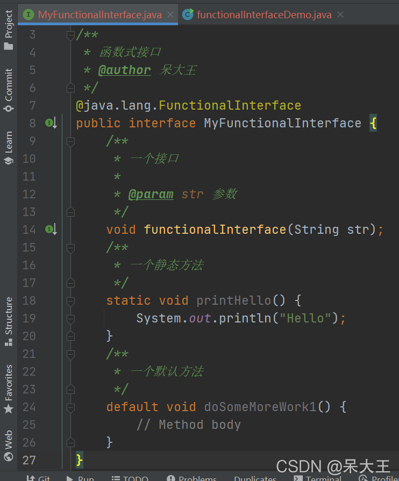Fold the doSomeMoreWork1 closing brace at line 26

click(x=70, y=442)
